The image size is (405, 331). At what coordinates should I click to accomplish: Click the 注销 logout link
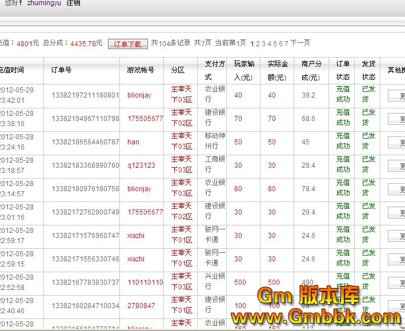click(74, 3)
